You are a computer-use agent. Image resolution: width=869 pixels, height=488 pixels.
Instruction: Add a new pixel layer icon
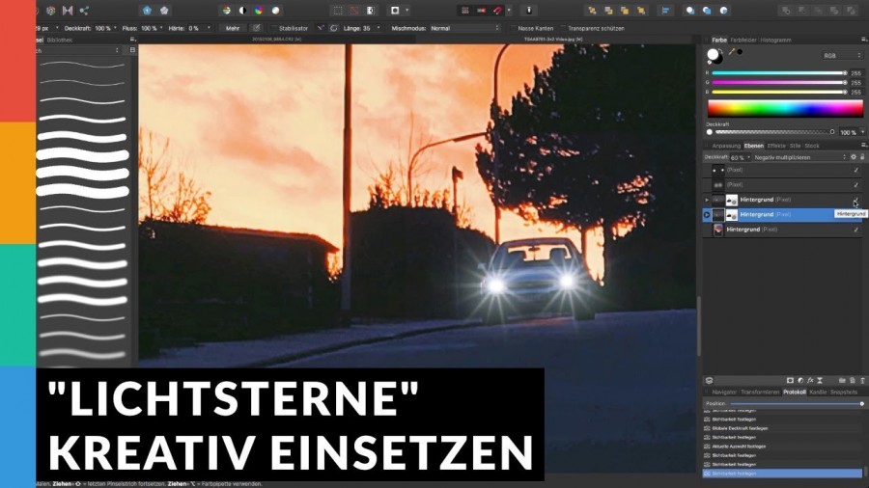click(853, 381)
